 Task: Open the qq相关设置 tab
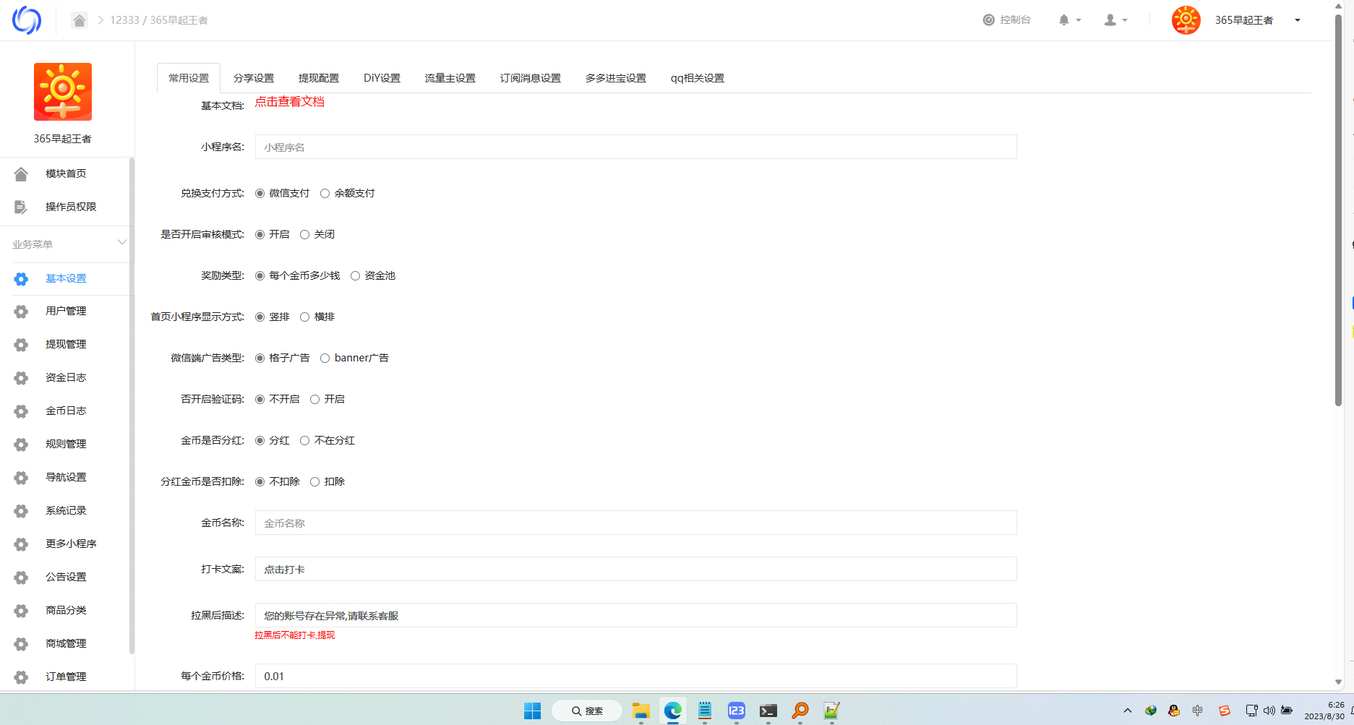[697, 78]
